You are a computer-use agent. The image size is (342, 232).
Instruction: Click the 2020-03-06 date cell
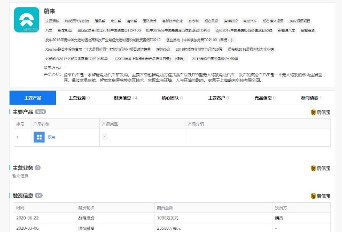[27, 228]
